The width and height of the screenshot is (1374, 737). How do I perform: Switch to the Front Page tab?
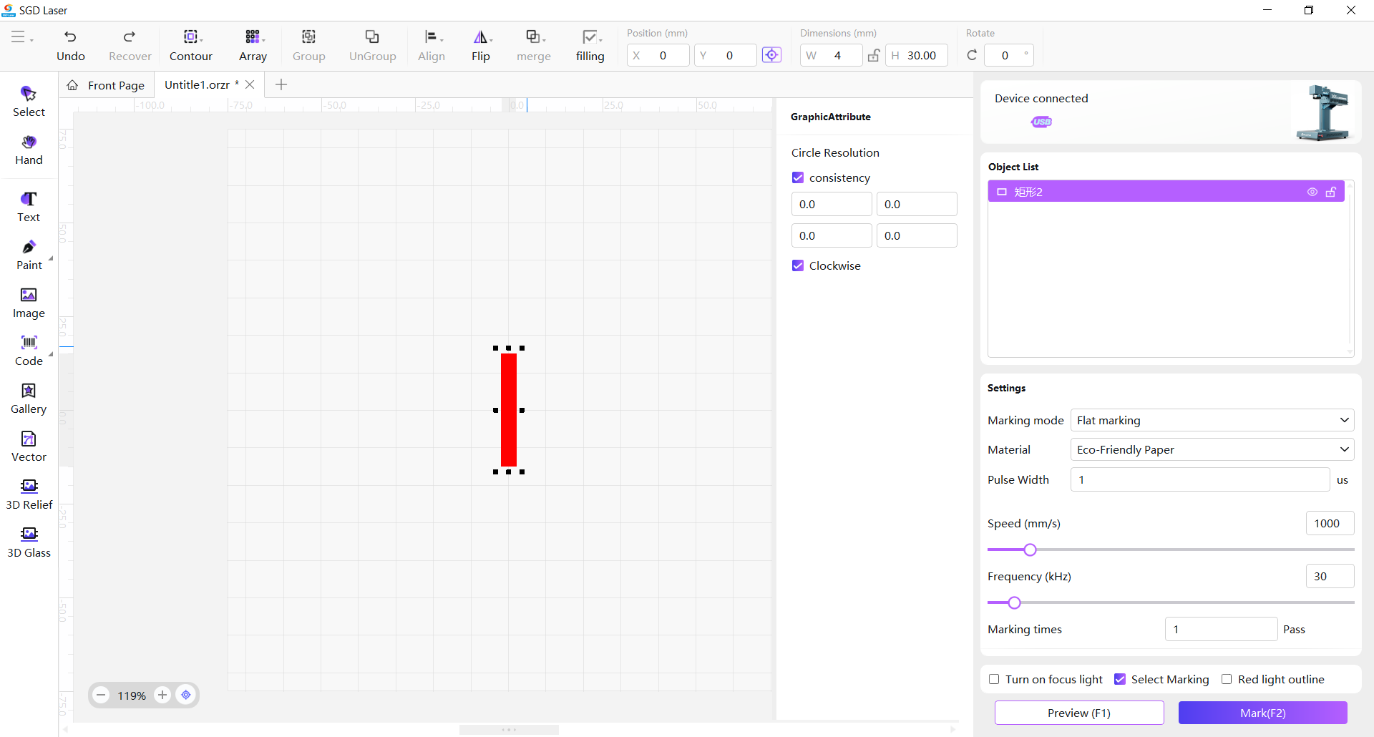point(106,85)
